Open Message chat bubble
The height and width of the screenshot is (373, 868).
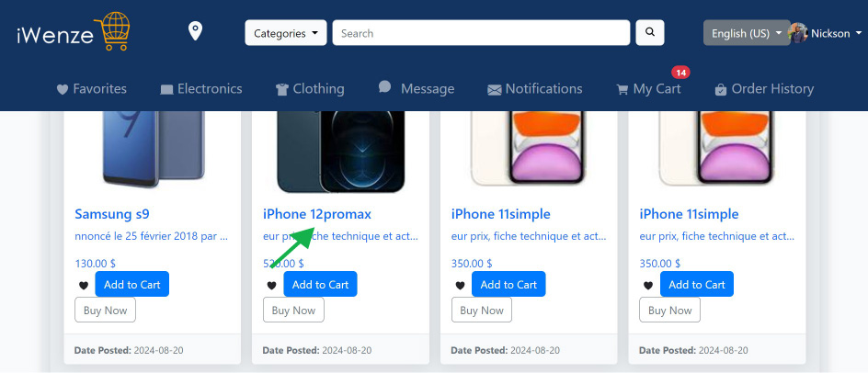click(417, 88)
